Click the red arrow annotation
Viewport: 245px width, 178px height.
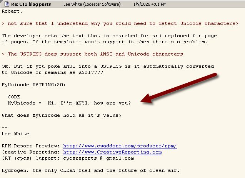pyautogui.click(x=180, y=88)
